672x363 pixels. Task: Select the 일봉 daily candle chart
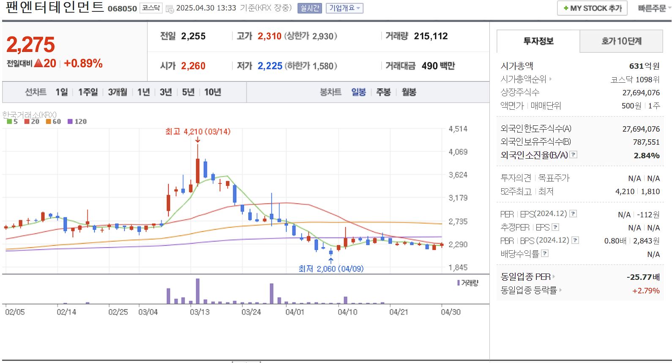pyautogui.click(x=358, y=92)
